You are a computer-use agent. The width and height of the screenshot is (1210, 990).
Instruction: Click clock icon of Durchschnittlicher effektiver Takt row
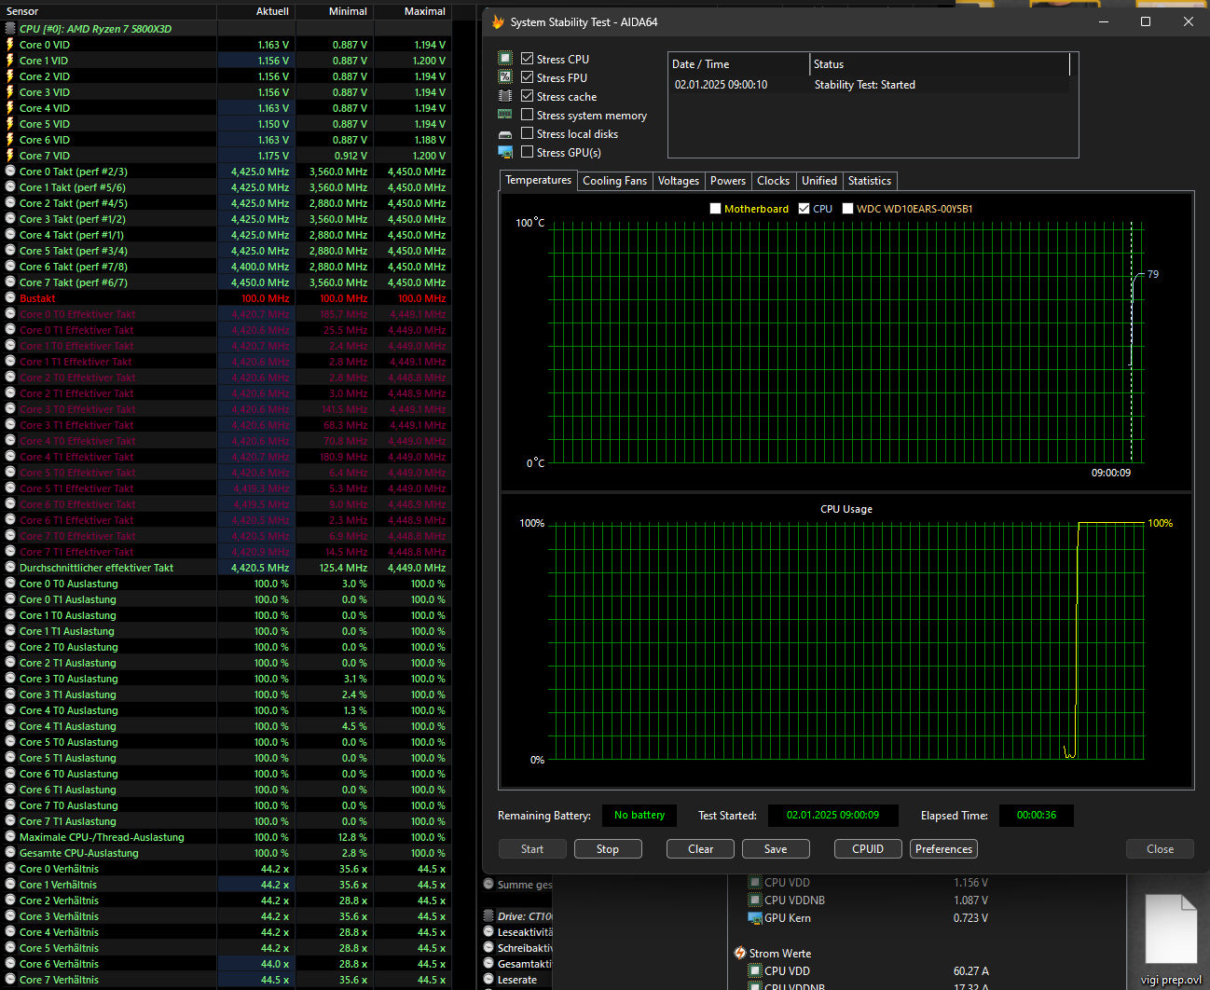[10, 568]
